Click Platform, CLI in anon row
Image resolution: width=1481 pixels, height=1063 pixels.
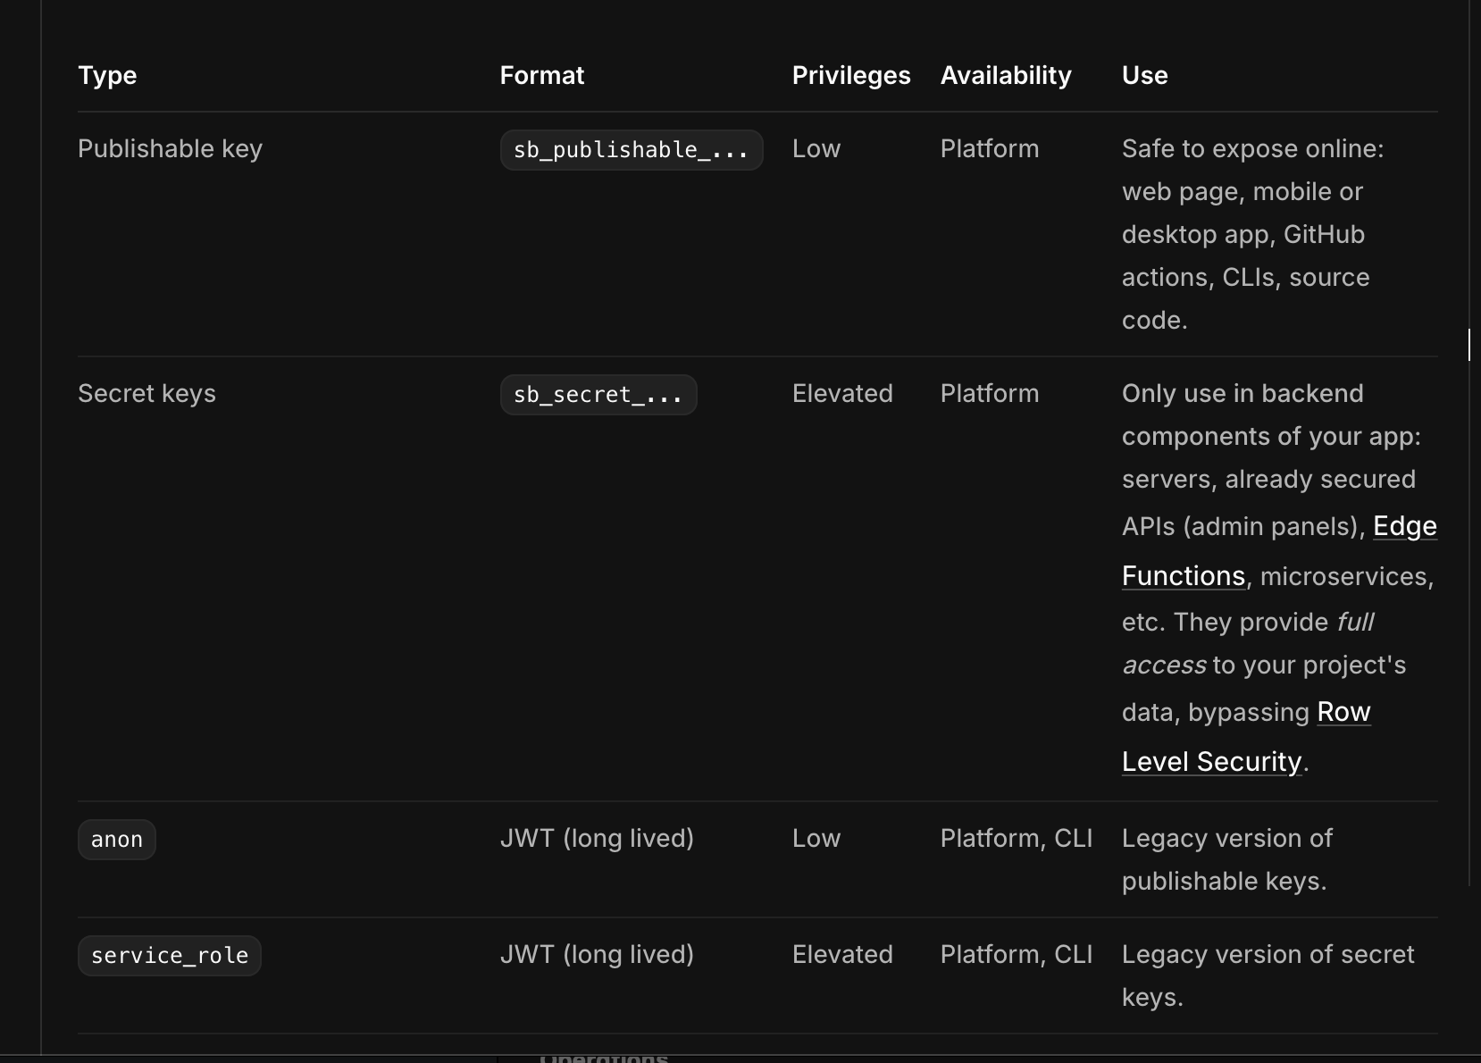coord(1017,838)
